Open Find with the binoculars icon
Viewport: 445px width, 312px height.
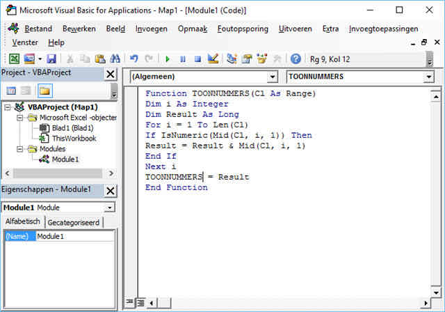pyautogui.click(x=115, y=58)
